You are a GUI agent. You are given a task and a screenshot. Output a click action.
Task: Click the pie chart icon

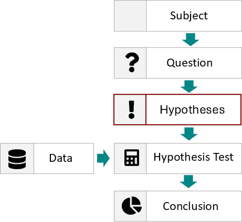[132, 205]
